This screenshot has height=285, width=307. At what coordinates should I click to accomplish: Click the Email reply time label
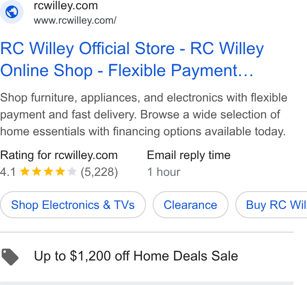pos(189,156)
